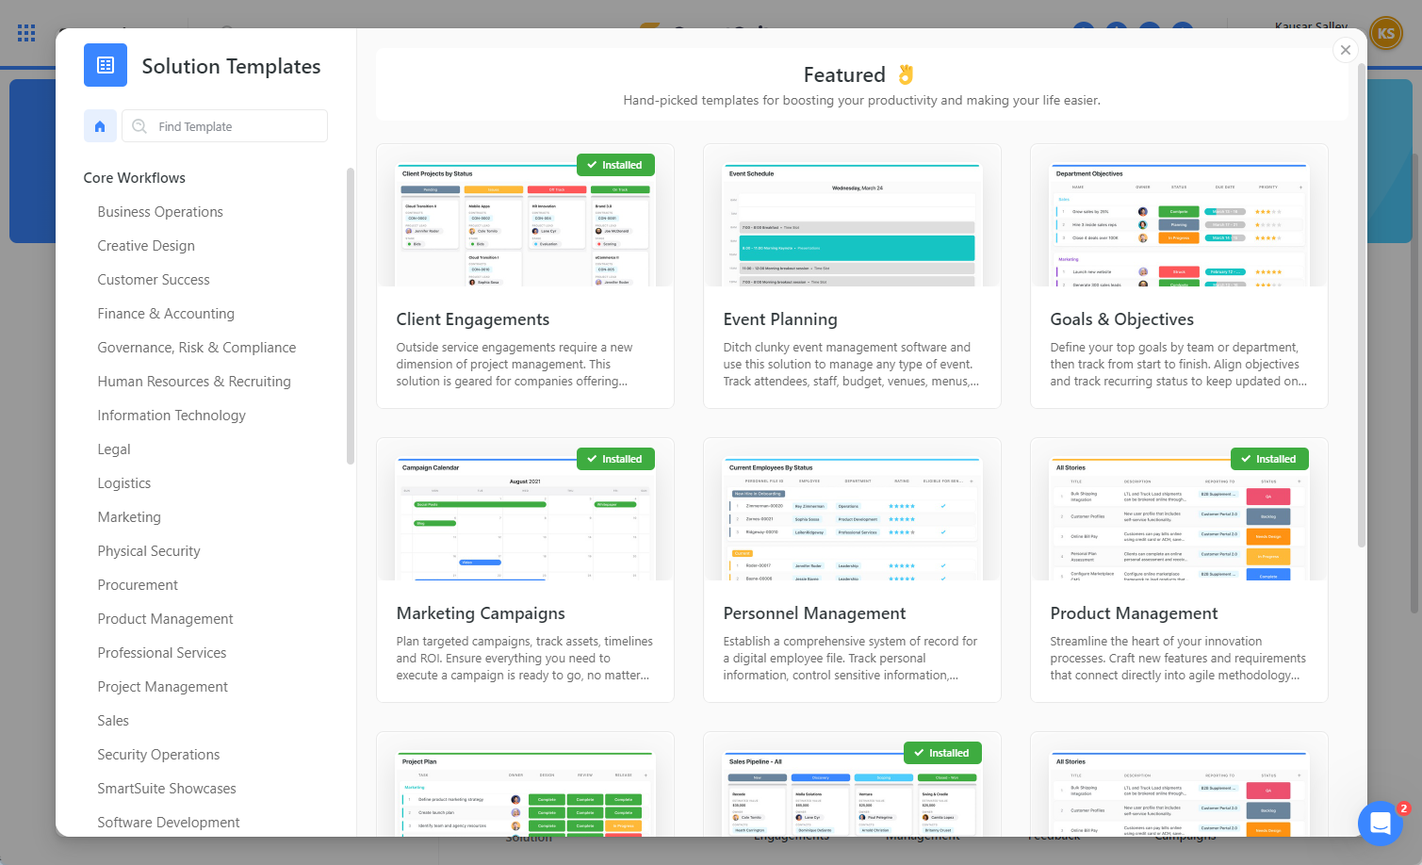This screenshot has height=865, width=1422.
Task: Click the Event Planning description text
Action: pos(851,365)
